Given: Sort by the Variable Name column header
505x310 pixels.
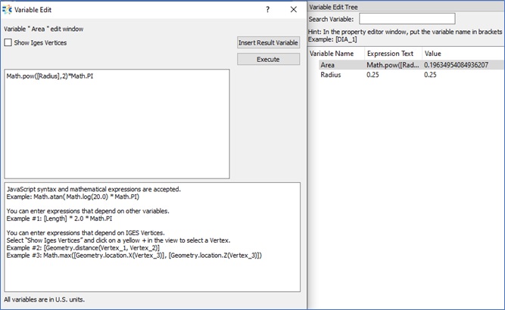Looking at the screenshot, I should pos(333,54).
